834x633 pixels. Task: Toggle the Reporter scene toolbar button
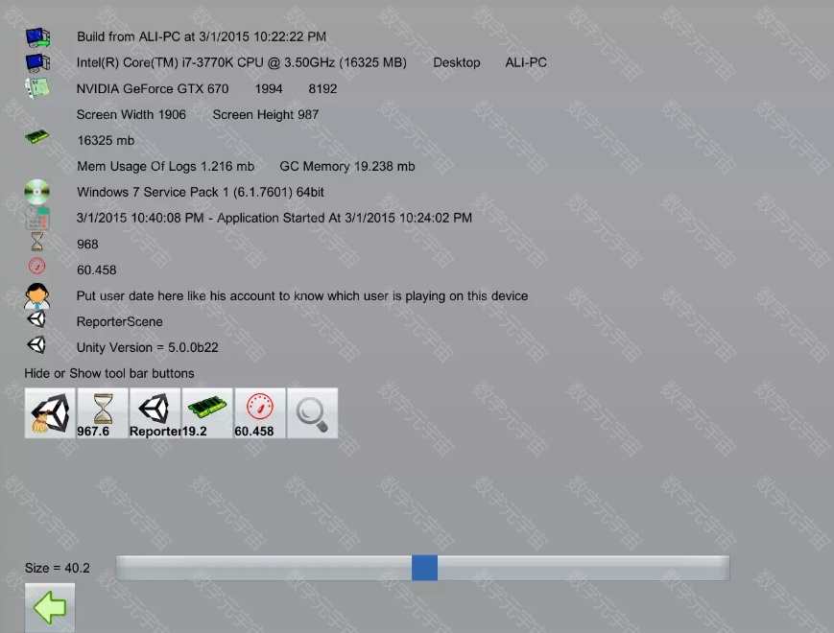(155, 413)
